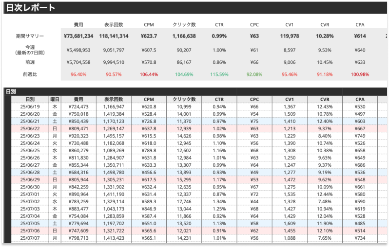Click the 曜日 column header
Screen dimensions: 389x247
pos(55,99)
